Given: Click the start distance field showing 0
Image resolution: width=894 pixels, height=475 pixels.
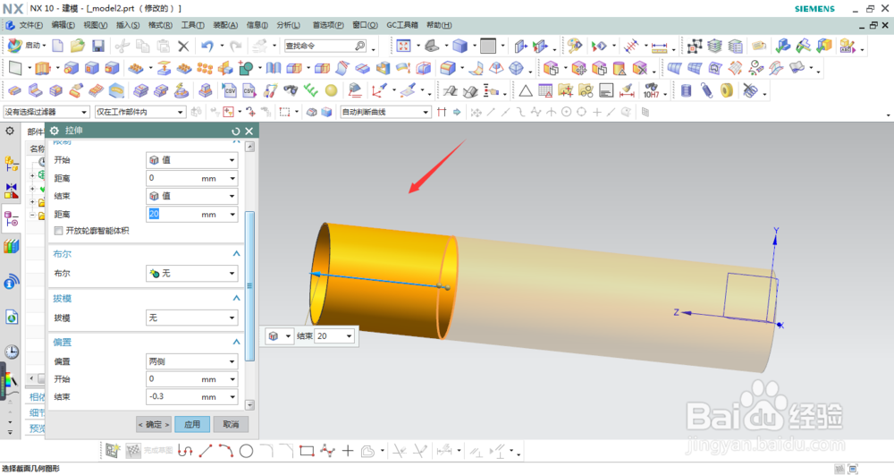Looking at the screenshot, I should pyautogui.click(x=191, y=179).
